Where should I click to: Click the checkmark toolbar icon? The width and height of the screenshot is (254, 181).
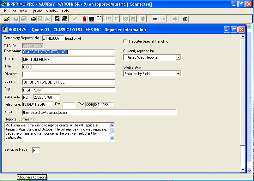point(75,19)
